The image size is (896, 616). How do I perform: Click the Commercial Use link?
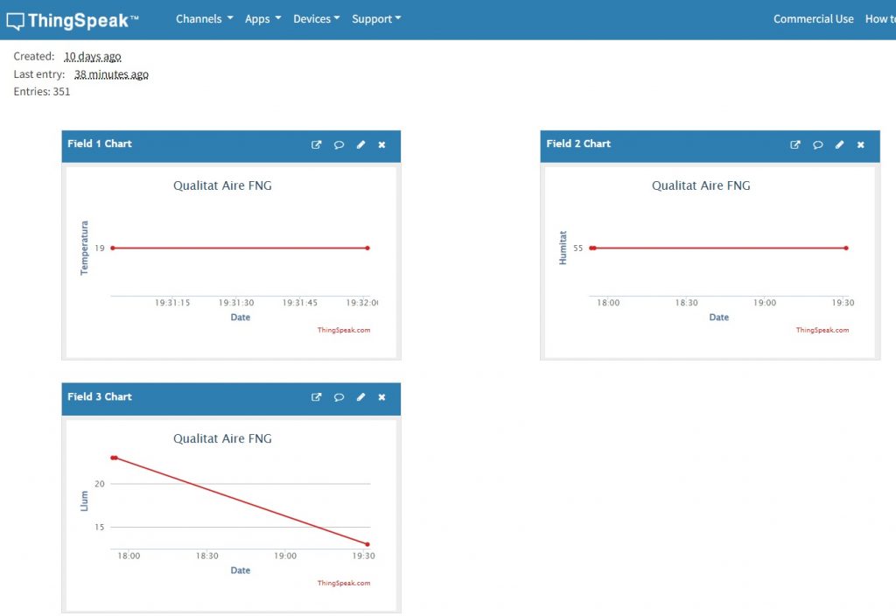(813, 18)
